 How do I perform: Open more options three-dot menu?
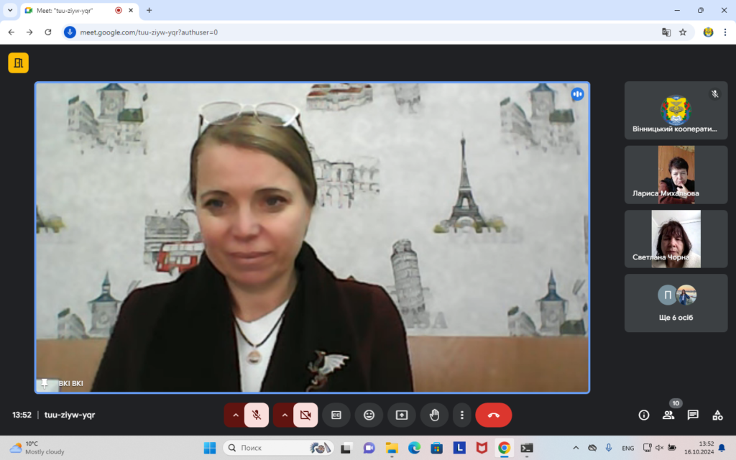click(462, 415)
